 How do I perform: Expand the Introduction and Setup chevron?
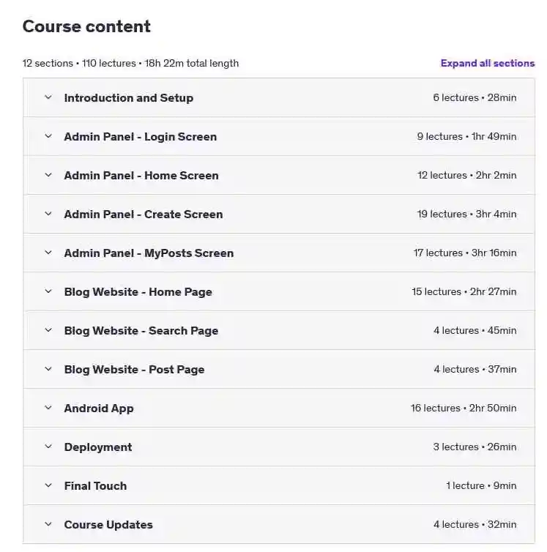click(48, 97)
